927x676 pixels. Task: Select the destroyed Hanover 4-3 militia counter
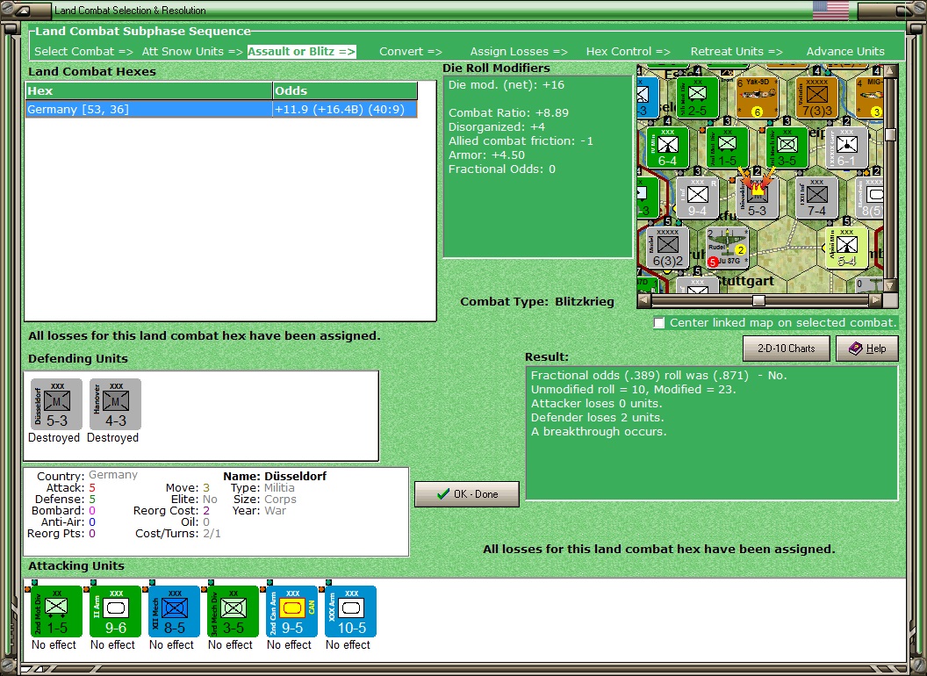coord(115,405)
